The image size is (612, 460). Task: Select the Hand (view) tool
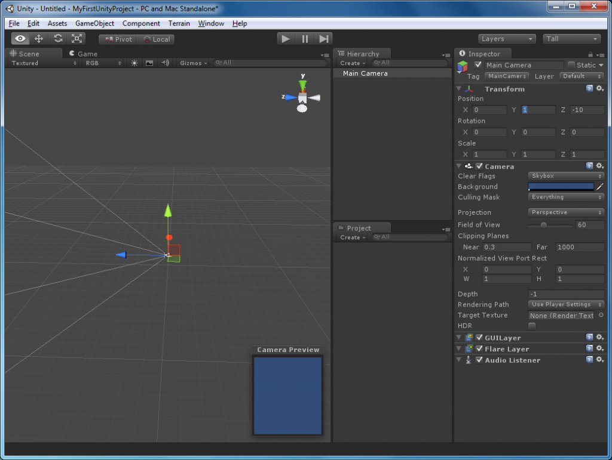20,39
